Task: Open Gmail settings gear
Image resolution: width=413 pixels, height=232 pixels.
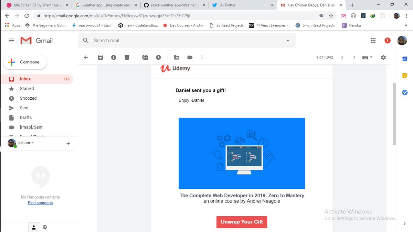Action: 383,57
